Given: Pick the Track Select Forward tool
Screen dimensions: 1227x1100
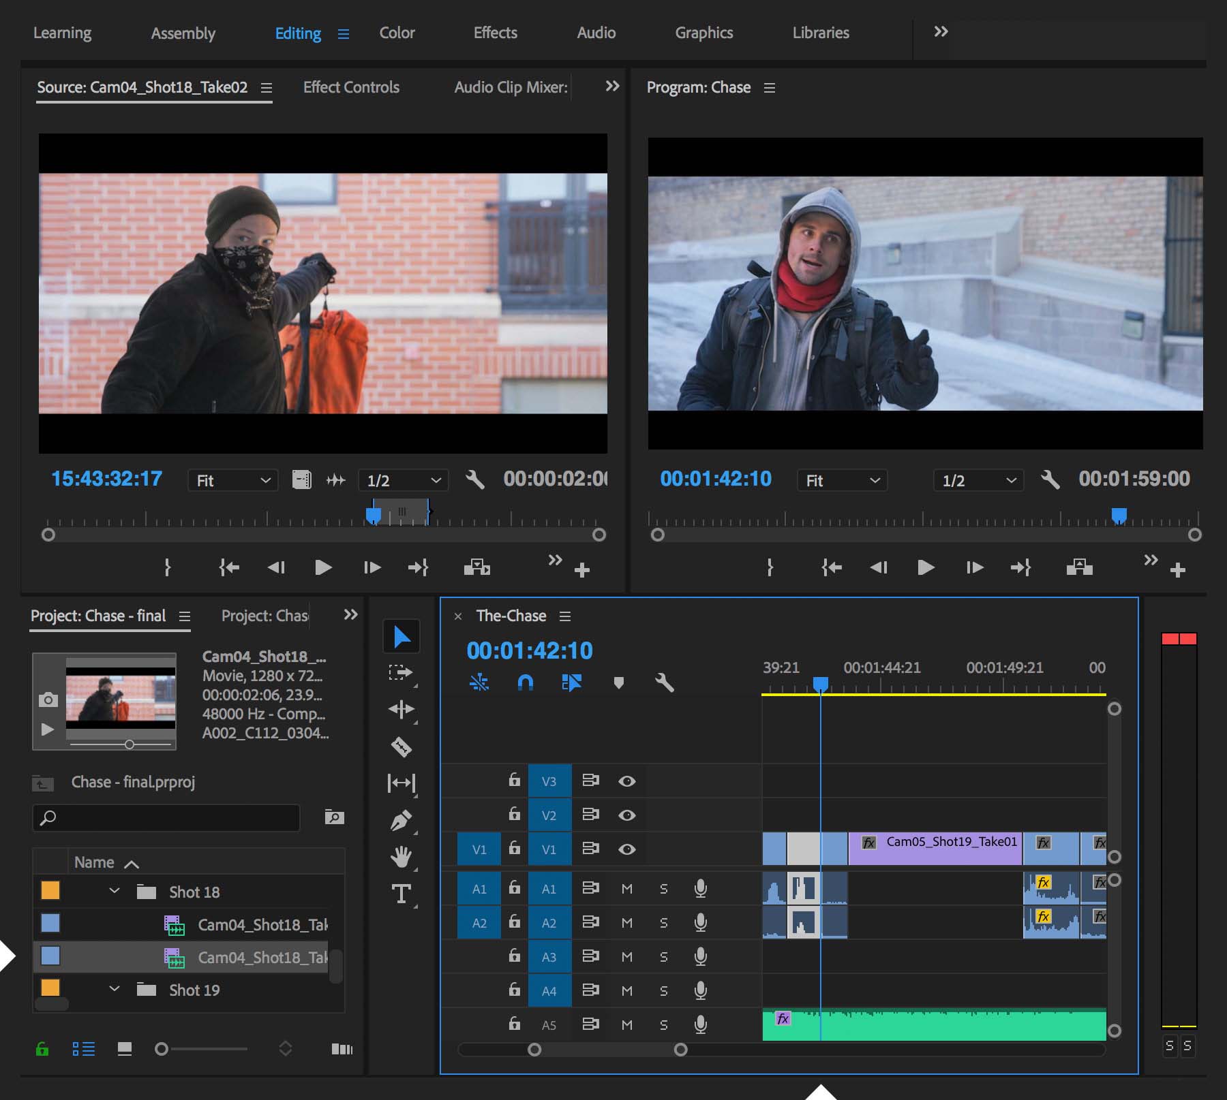Looking at the screenshot, I should [x=402, y=673].
